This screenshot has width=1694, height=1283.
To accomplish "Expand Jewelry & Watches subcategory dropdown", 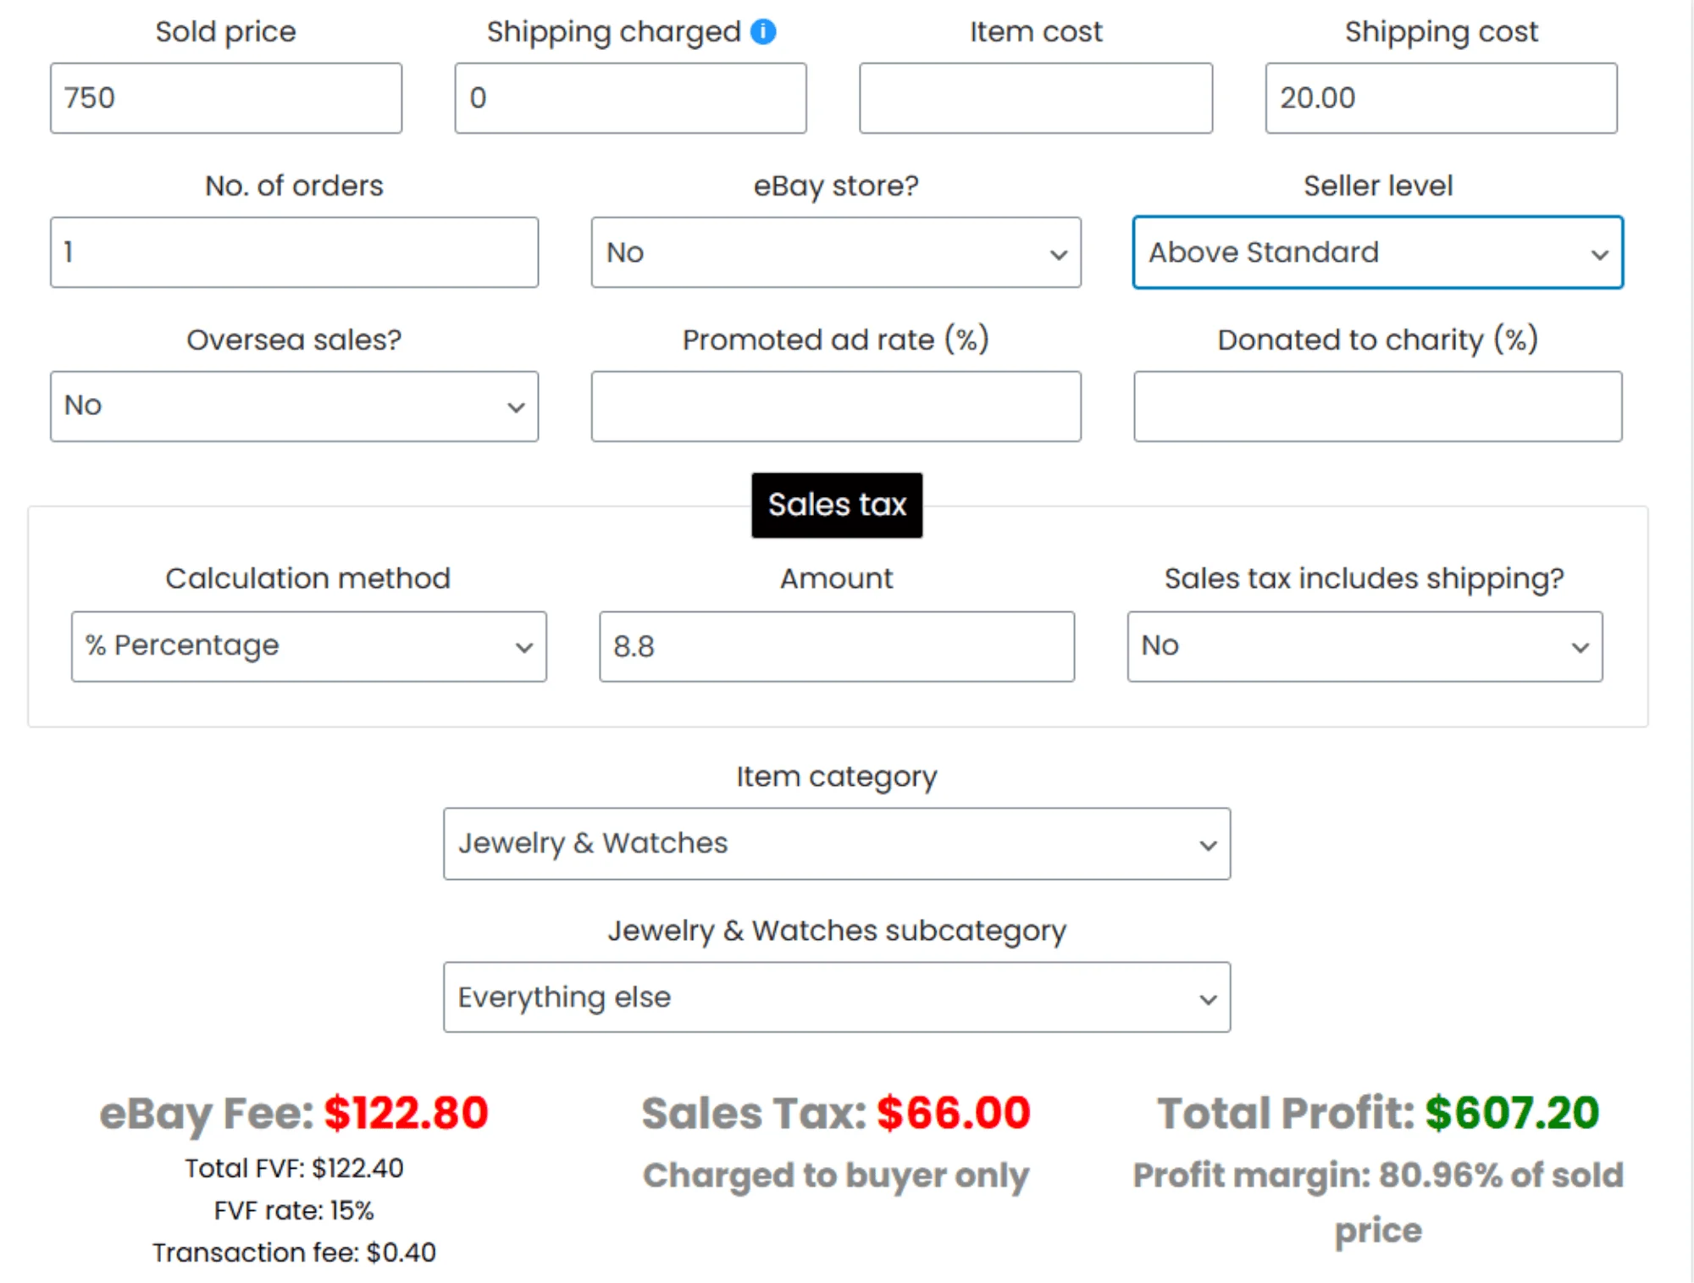I will click(x=836, y=997).
